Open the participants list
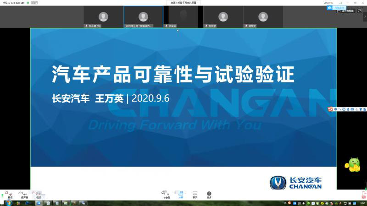 pyautogui.click(x=166, y=195)
